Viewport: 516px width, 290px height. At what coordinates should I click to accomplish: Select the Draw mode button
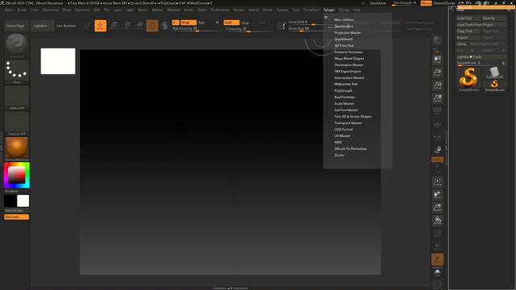click(100, 26)
